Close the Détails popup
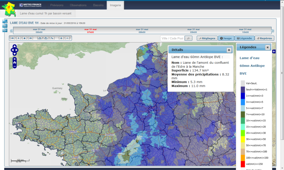Image resolution: width=284 pixels, height=170 pixels. [229, 50]
